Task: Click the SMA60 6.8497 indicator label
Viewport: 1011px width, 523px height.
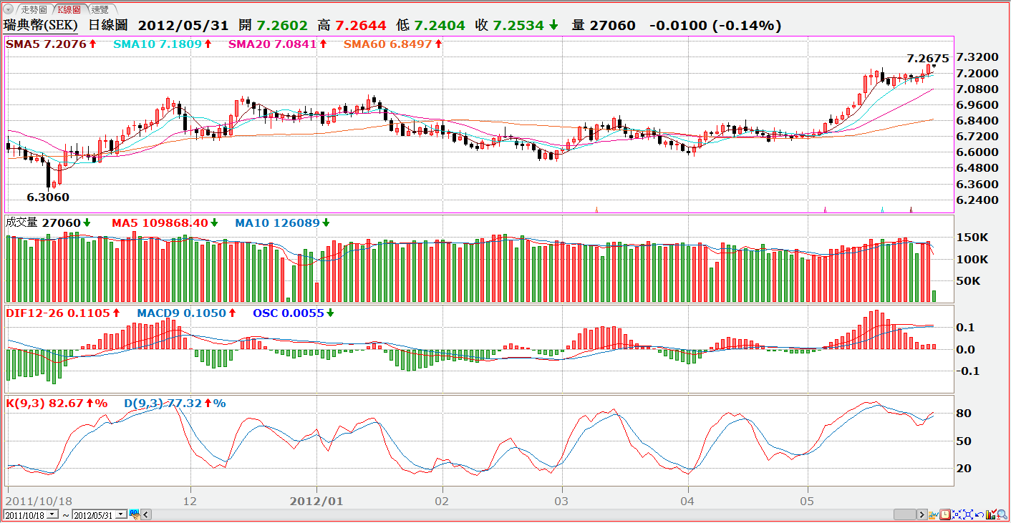Action: point(392,44)
